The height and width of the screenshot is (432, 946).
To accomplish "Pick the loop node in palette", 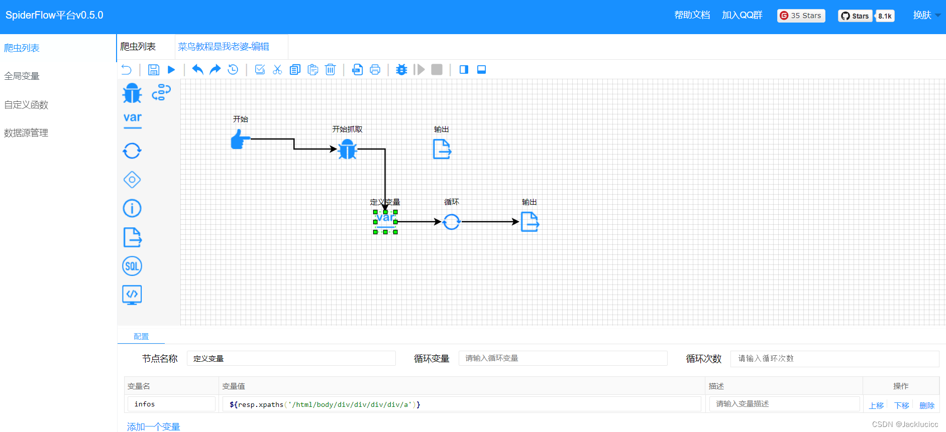I will [132, 151].
